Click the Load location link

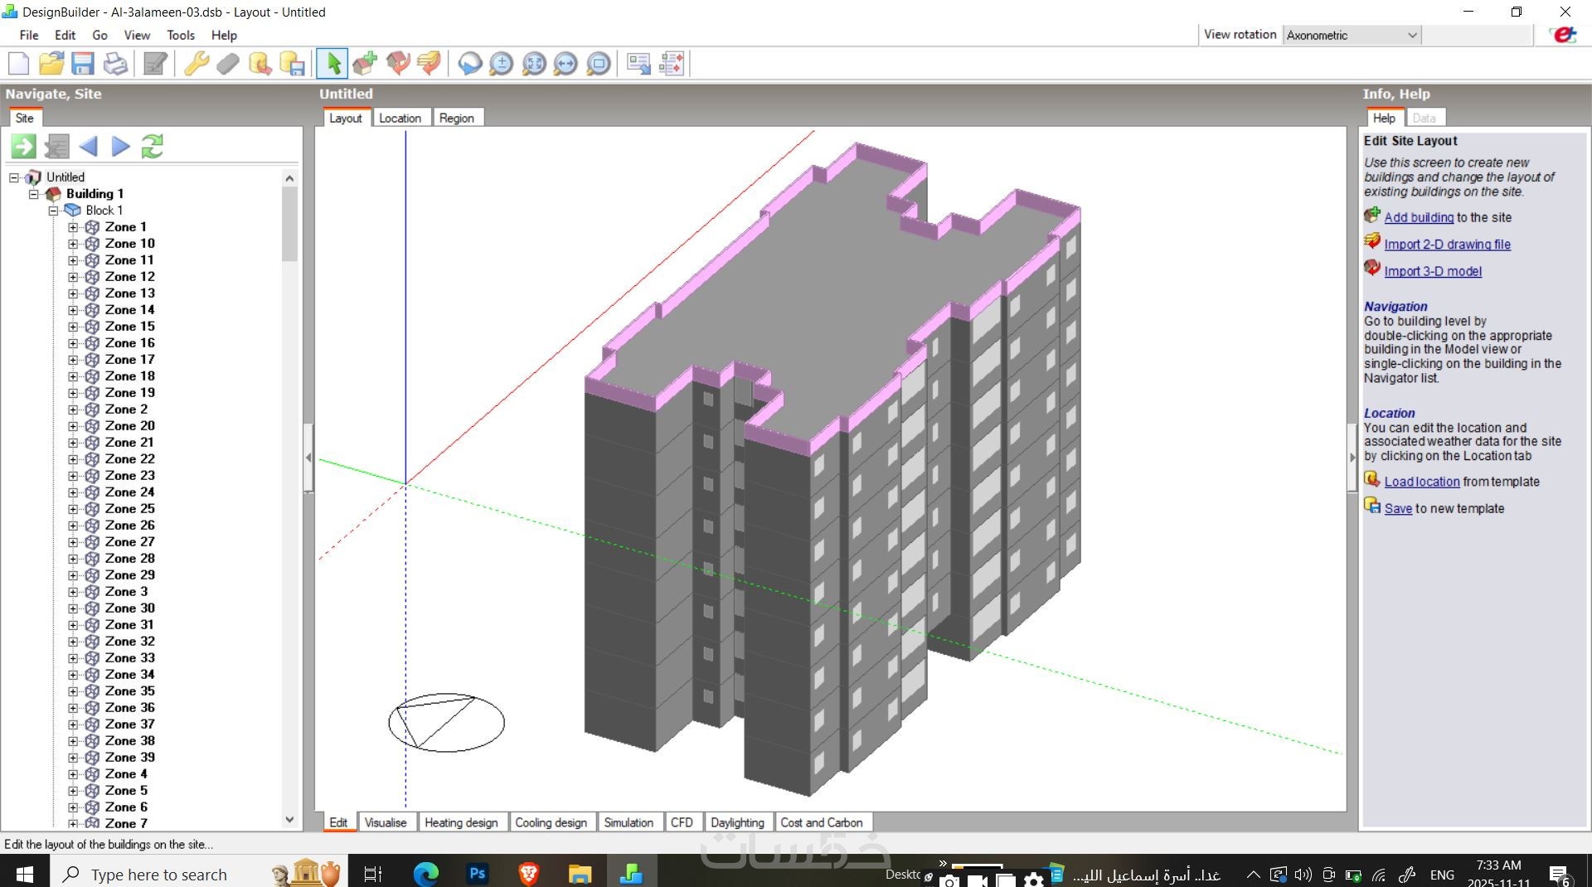1421,482
